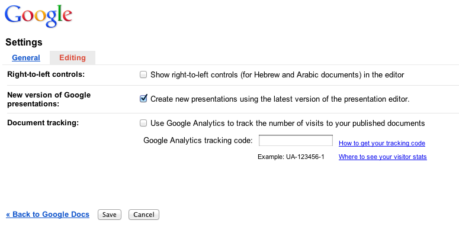The width and height of the screenshot is (459, 237).
Task: Go back to Google Docs
Action: 47,215
